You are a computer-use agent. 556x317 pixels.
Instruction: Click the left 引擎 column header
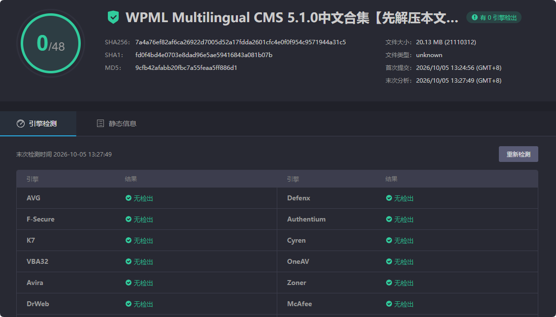tap(33, 179)
